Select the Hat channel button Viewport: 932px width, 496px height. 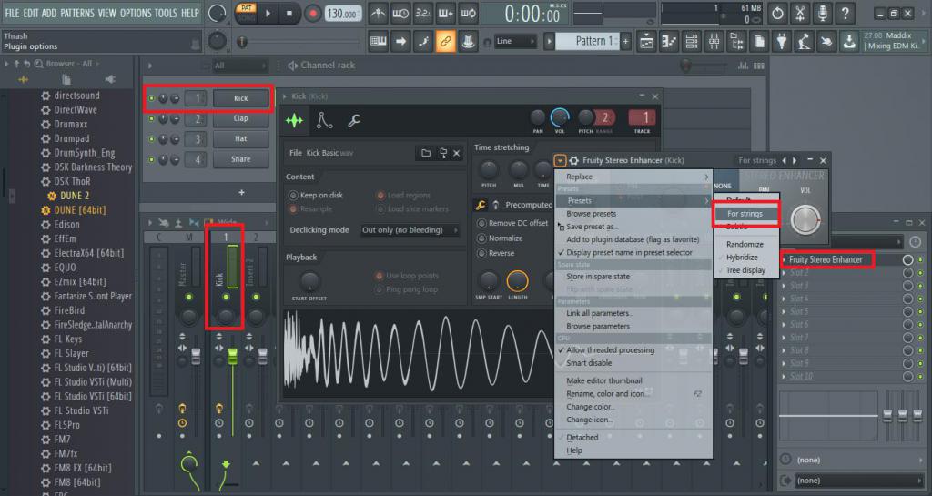pos(240,139)
